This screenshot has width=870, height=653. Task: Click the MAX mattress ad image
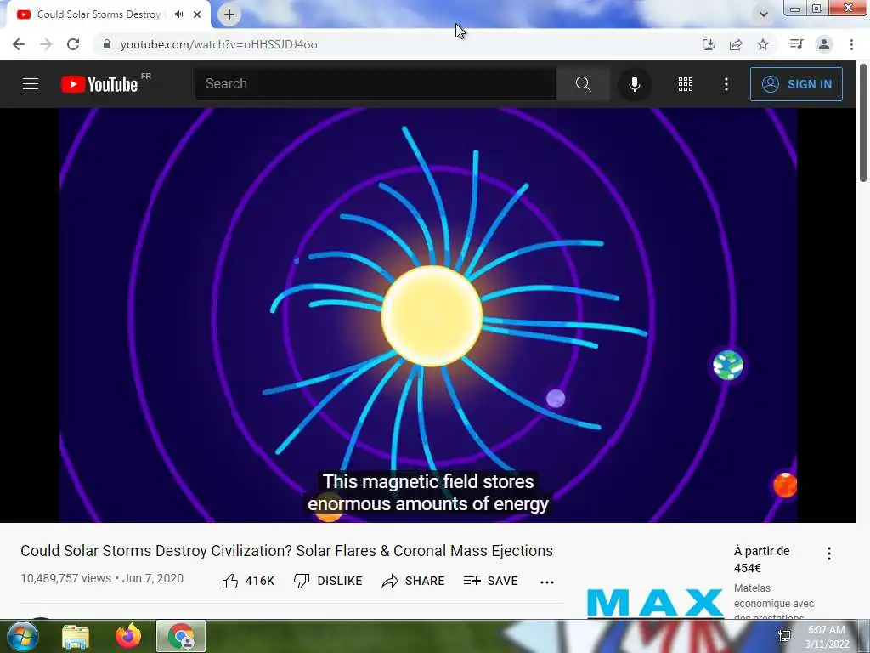coord(655,603)
